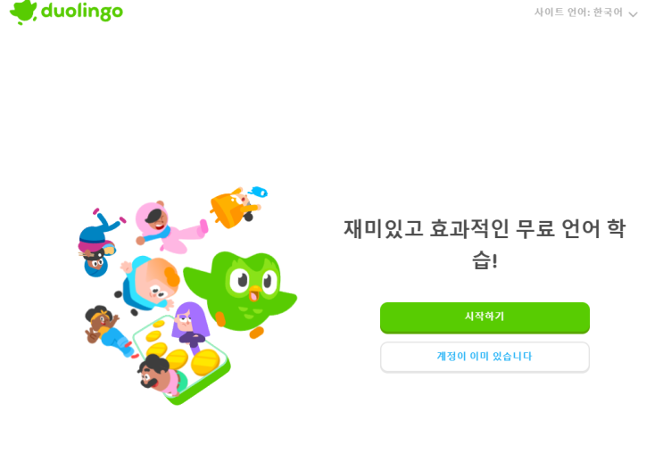Expand the chevron arrow beside 한국어
The width and height of the screenshot is (663, 461).
(x=633, y=14)
